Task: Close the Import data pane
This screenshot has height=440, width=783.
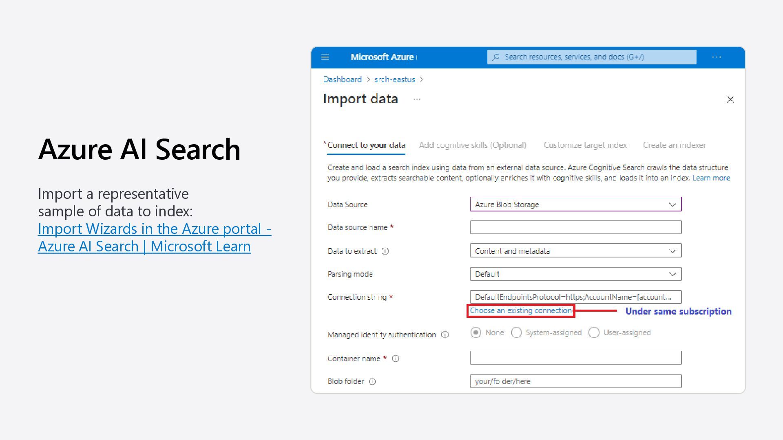Action: click(730, 99)
